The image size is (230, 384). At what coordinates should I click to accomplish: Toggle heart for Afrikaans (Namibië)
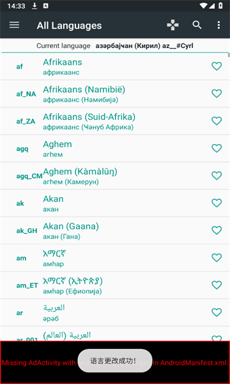[217, 93]
